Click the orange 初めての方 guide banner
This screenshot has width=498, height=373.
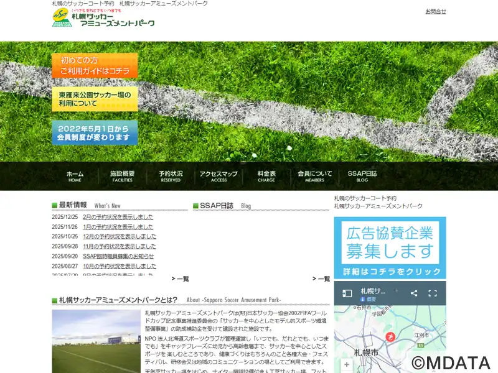[x=95, y=66]
